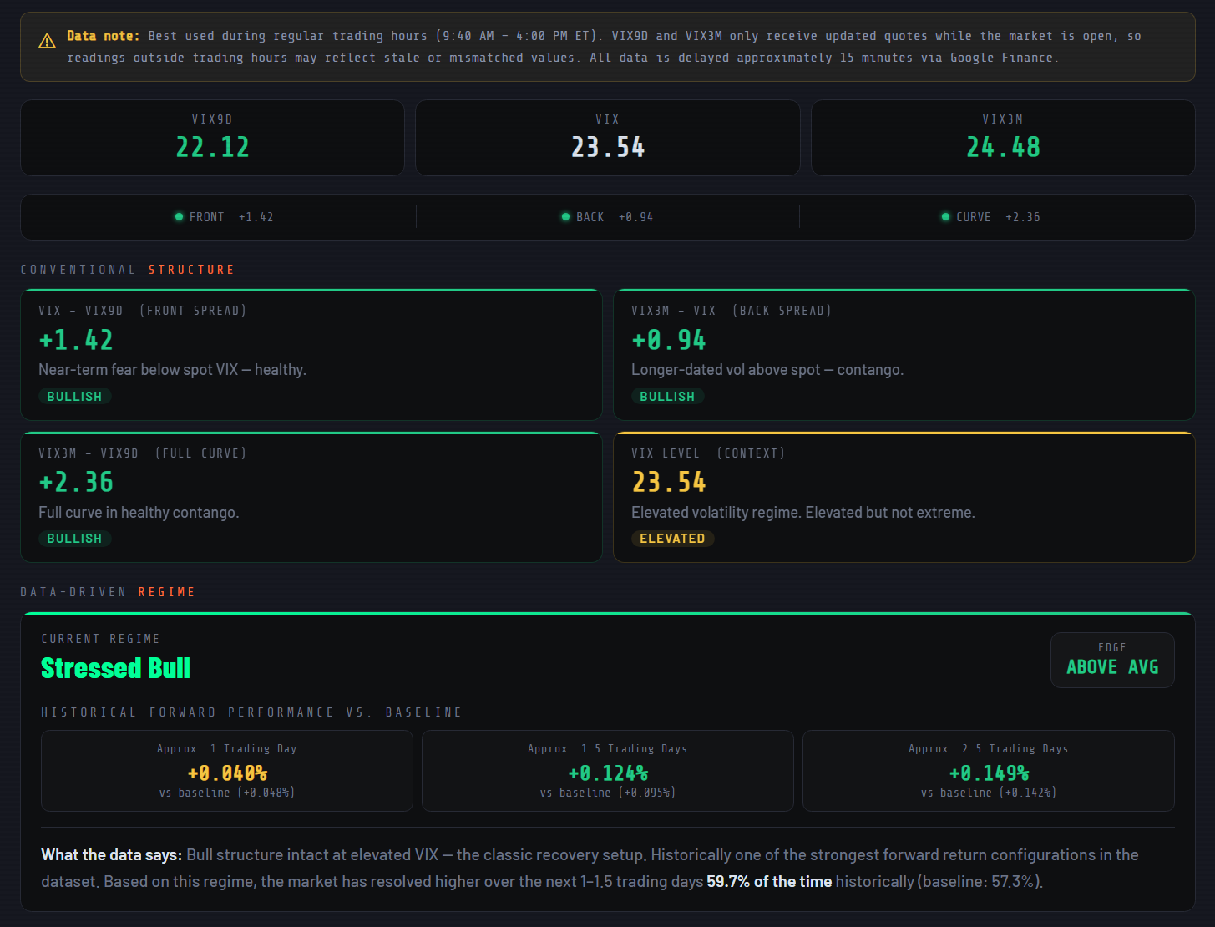
Task: Select the VIX9D 22.12 quote card
Action: click(212, 138)
